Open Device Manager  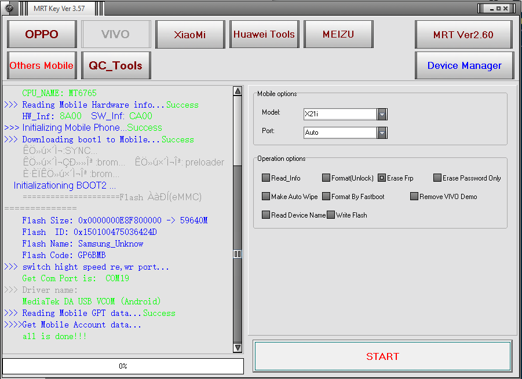[464, 65]
